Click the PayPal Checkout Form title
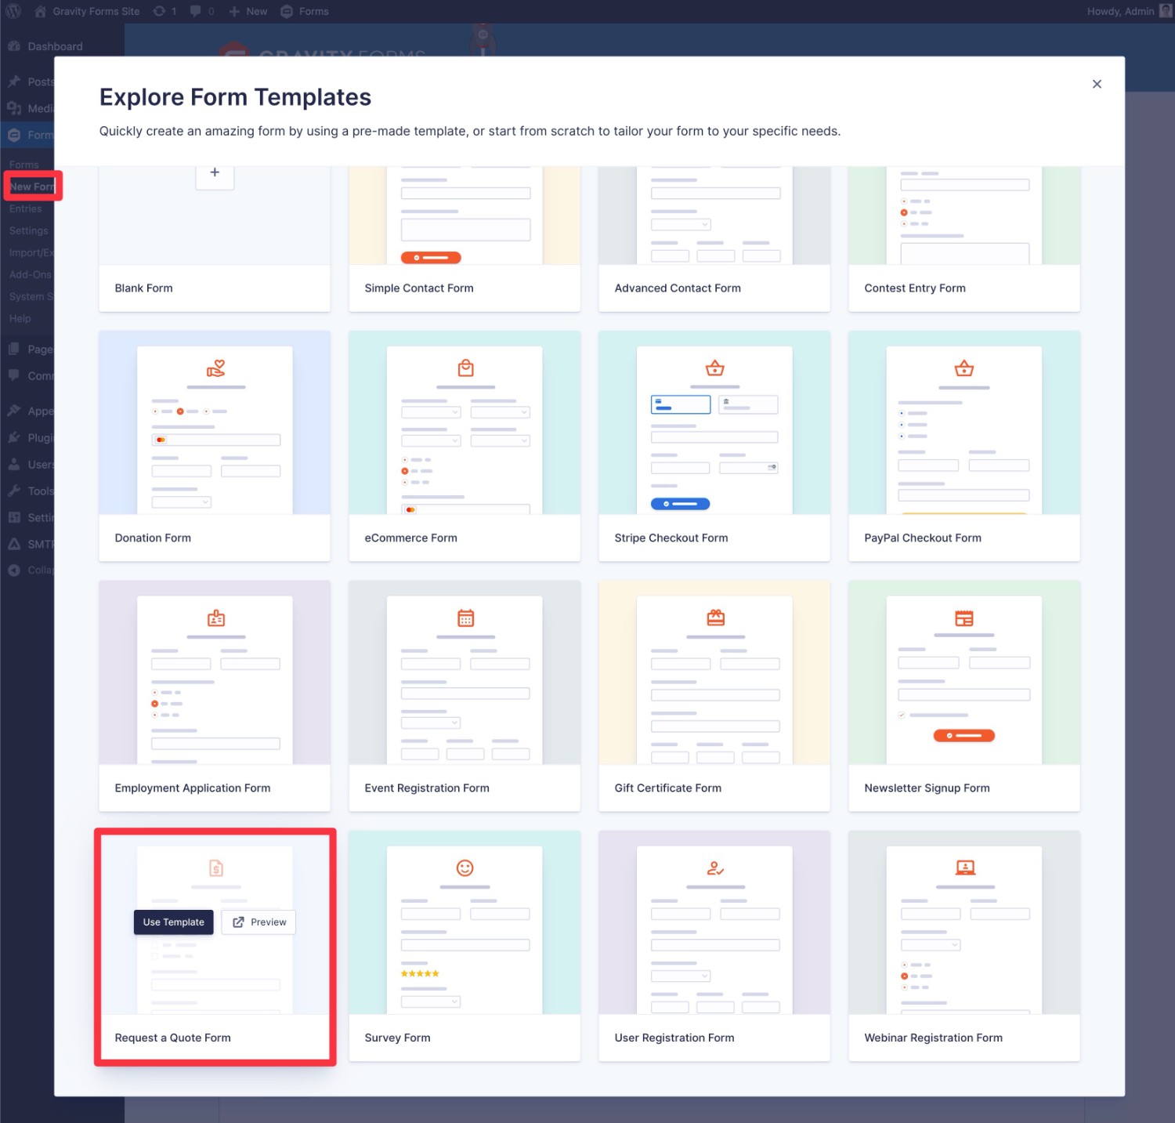Viewport: 1175px width, 1123px height. click(x=923, y=538)
